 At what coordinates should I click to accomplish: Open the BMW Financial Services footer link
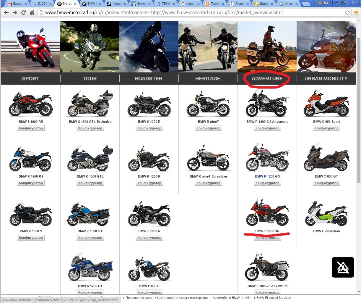click(x=274, y=298)
